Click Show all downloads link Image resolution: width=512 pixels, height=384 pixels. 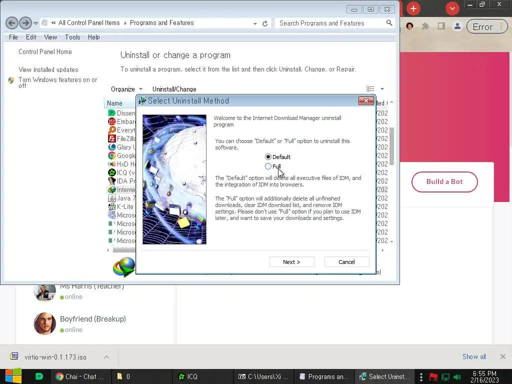474,357
